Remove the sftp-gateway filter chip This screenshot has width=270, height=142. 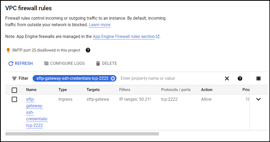[113, 78]
